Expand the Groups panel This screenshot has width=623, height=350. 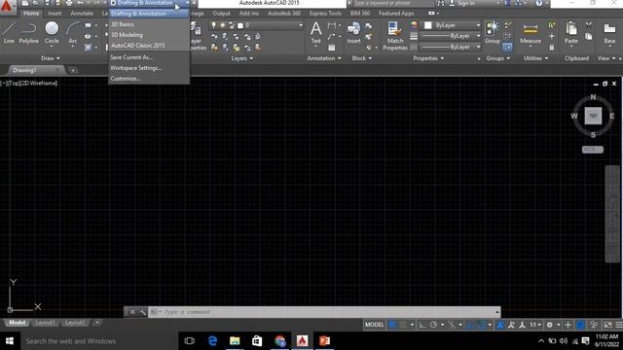(x=497, y=58)
